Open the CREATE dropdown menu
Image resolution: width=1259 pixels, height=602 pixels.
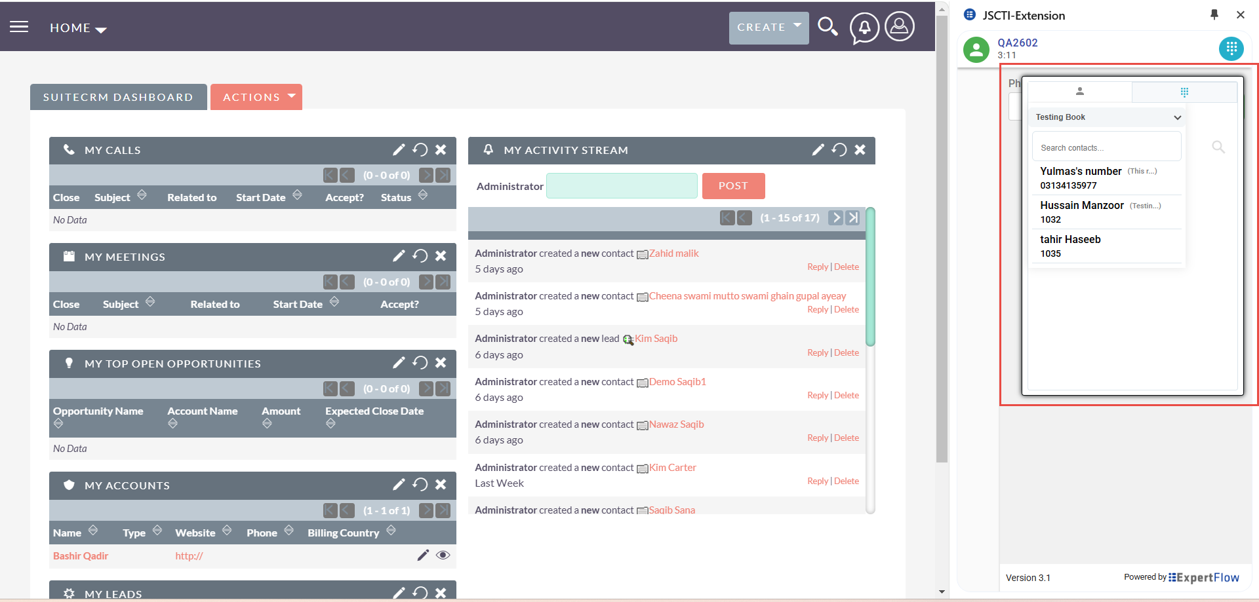(769, 28)
